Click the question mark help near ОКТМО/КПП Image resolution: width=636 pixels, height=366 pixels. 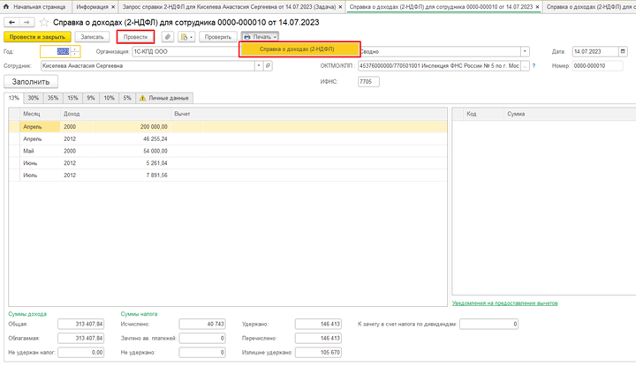[534, 65]
